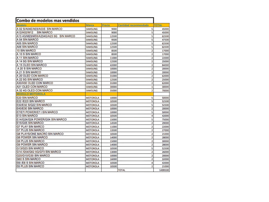The image size is (269, 202).
Task: Click the price cell of first Samsung row
Action: [109, 29]
